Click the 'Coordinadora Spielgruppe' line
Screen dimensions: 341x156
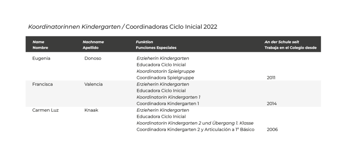click(x=165, y=78)
